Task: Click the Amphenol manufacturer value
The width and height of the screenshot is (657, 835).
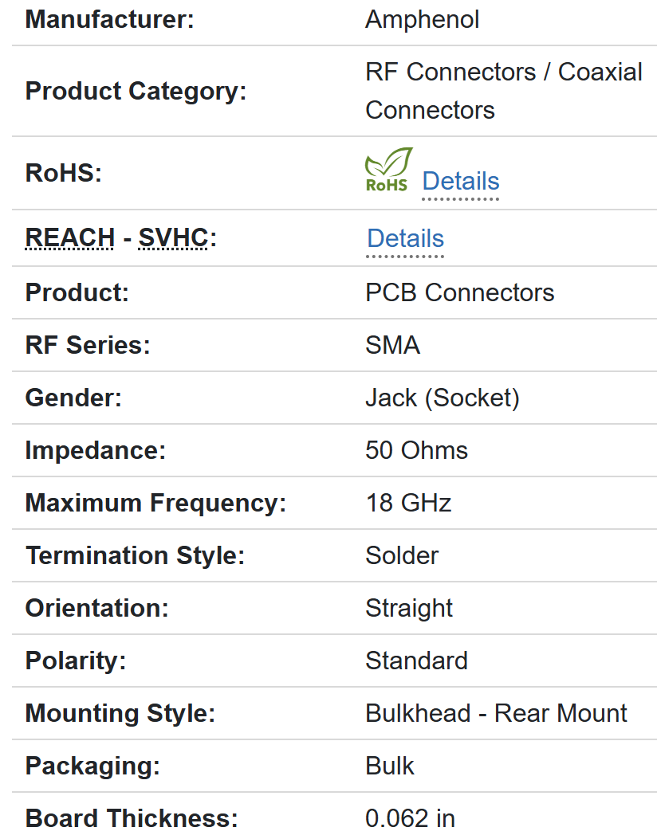Action: 422,20
